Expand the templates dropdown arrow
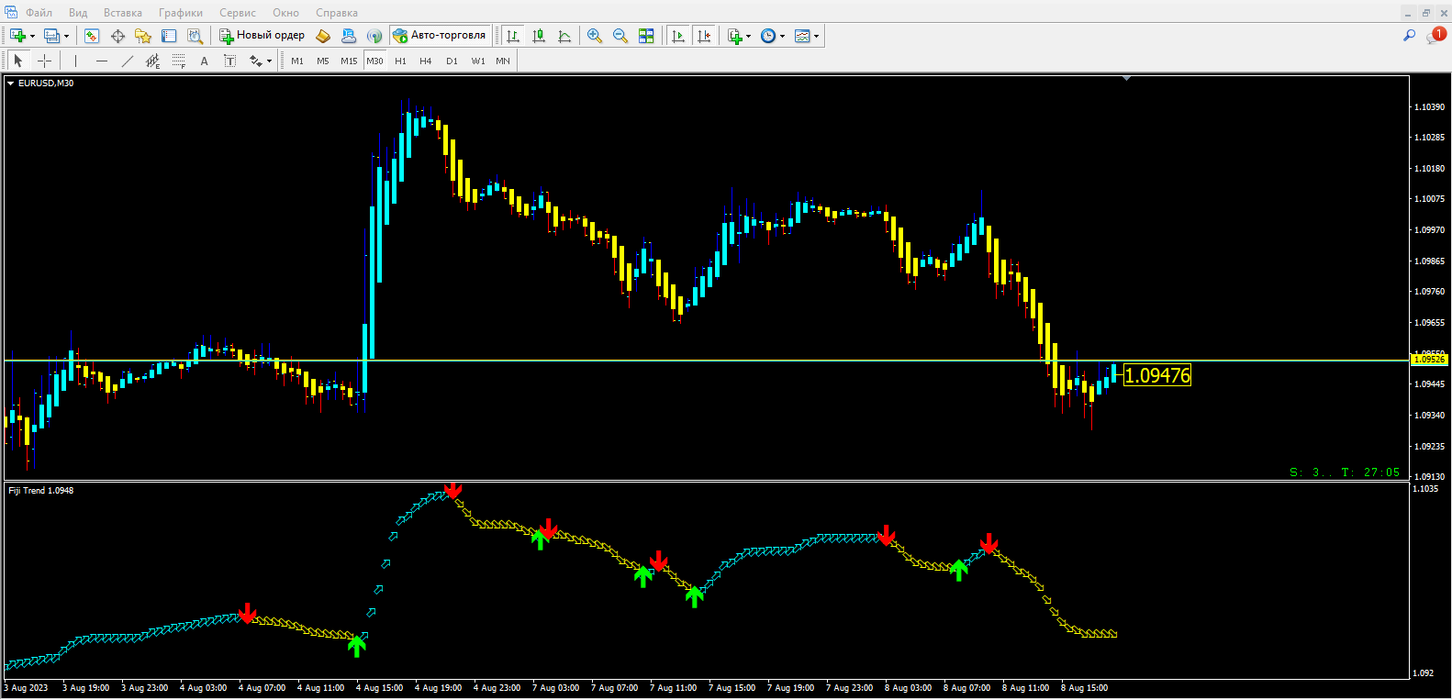The height and width of the screenshot is (700, 1452). pos(816,37)
